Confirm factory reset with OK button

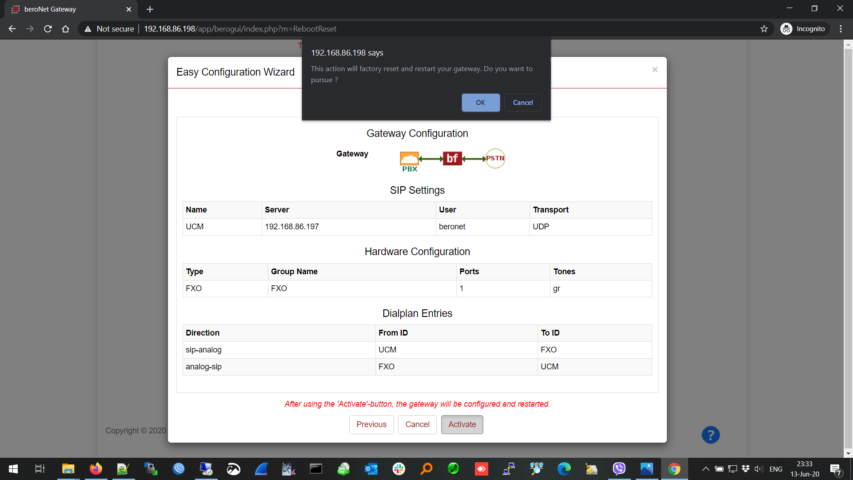pos(480,103)
